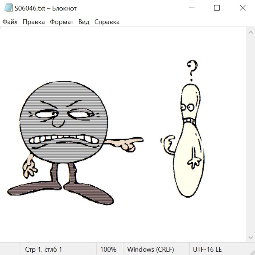Close the S06046.txt Notepad window

pyautogui.click(x=243, y=8)
